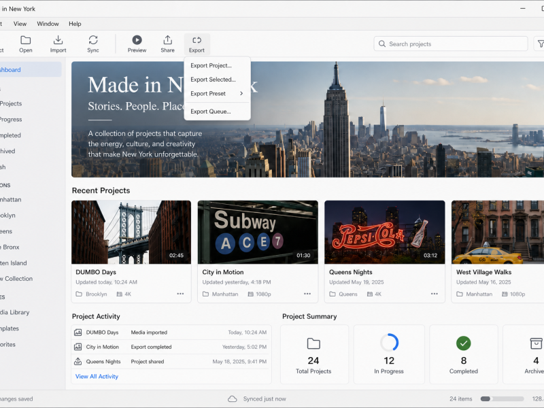544x408 pixels.
Task: Click the Manhattan folder icon on City in Motion
Action: coord(205,294)
